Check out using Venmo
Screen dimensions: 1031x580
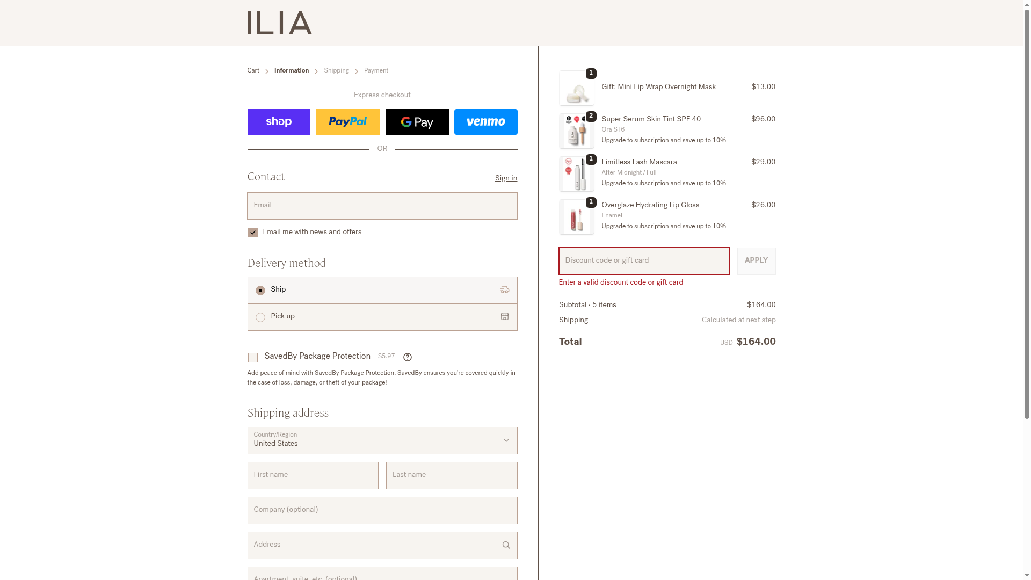tap(485, 122)
